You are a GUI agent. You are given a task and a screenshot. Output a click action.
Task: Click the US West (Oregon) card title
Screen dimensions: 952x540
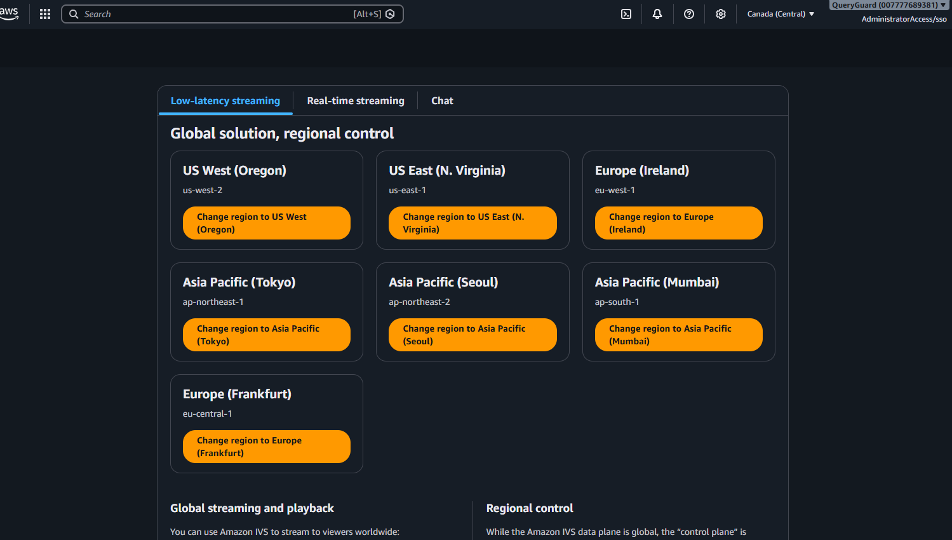coord(235,170)
